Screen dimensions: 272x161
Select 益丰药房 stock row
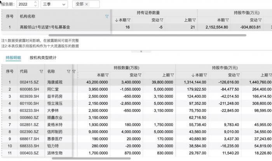[x=136, y=97]
